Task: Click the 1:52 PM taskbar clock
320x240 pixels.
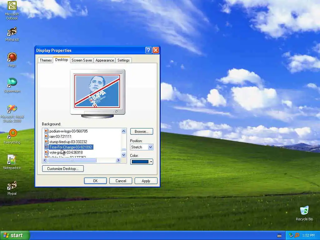Action: tap(308, 235)
